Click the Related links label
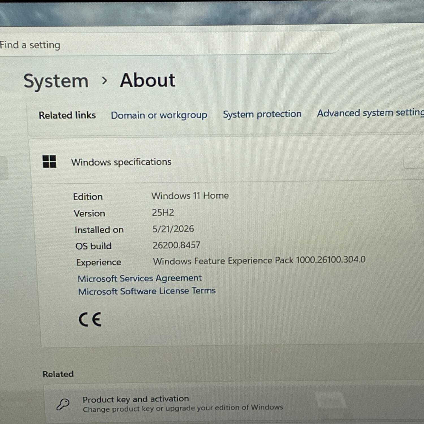Viewport: 424px width, 424px height. [67, 115]
